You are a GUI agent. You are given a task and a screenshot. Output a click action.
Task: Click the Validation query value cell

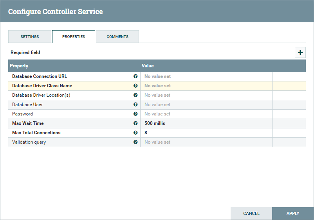206,142
